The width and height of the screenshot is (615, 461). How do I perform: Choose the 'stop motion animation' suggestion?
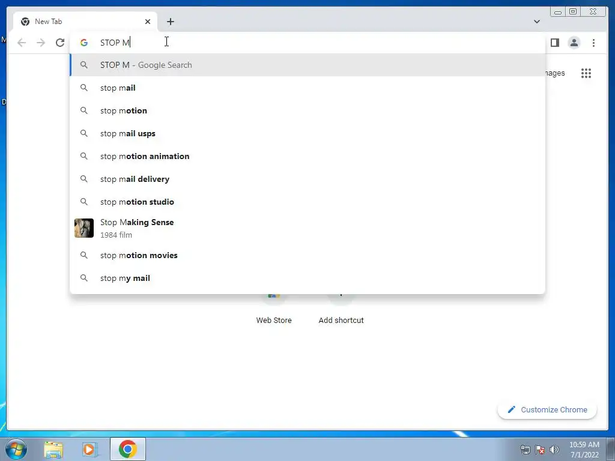307,156
